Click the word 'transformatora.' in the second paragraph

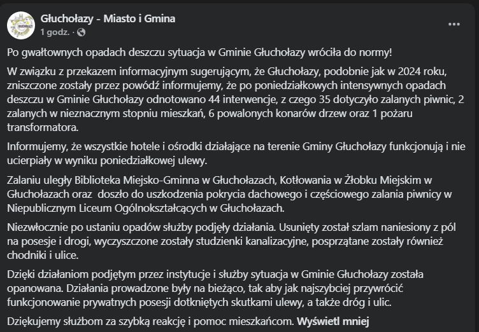point(43,128)
